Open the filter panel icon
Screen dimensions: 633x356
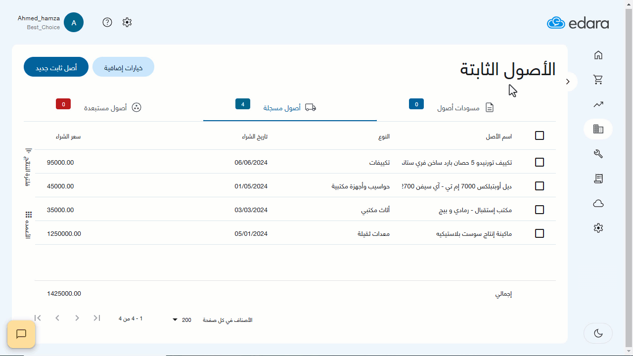[x=29, y=150]
